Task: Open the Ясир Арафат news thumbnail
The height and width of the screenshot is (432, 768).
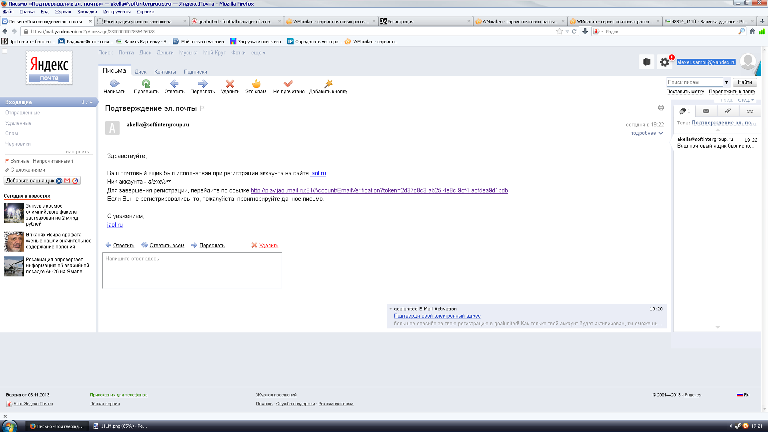Action: [x=14, y=241]
